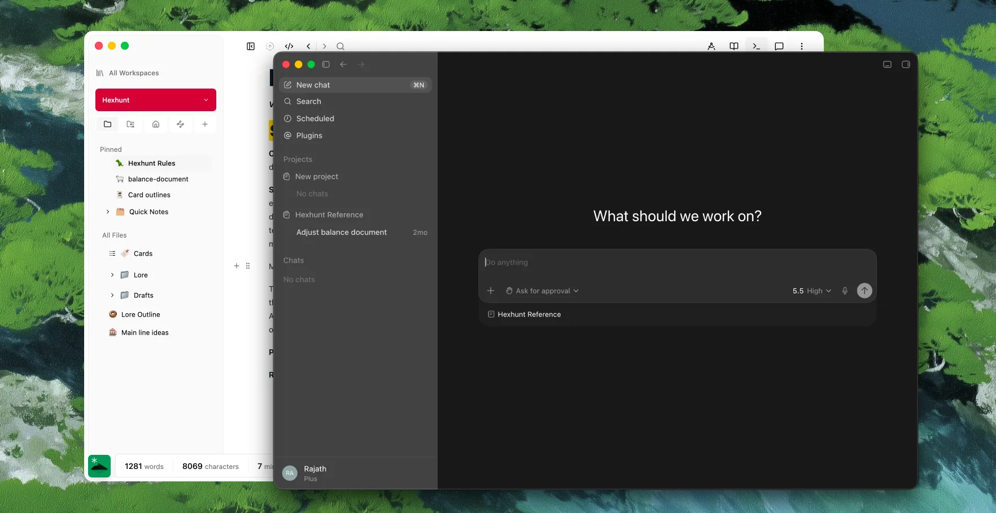Image resolution: width=996 pixels, height=513 pixels.
Task: Open the Quick Notes folder
Action: [148, 212]
